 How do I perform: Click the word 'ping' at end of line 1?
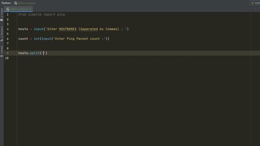coord(61,15)
